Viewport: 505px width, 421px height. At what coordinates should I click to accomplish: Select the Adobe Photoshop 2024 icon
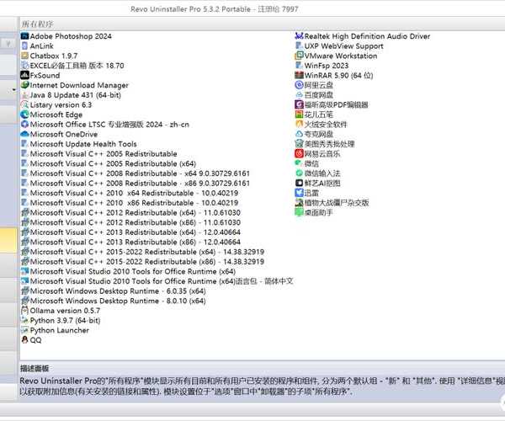point(24,36)
